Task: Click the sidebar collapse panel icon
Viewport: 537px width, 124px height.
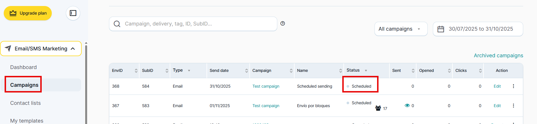Action: [x=73, y=13]
